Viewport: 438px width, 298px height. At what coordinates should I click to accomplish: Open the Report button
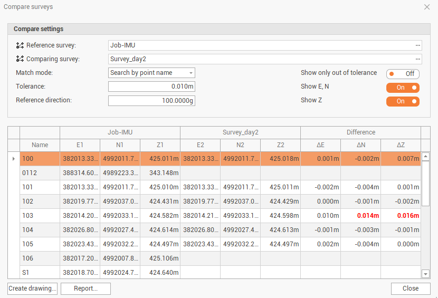(85, 289)
